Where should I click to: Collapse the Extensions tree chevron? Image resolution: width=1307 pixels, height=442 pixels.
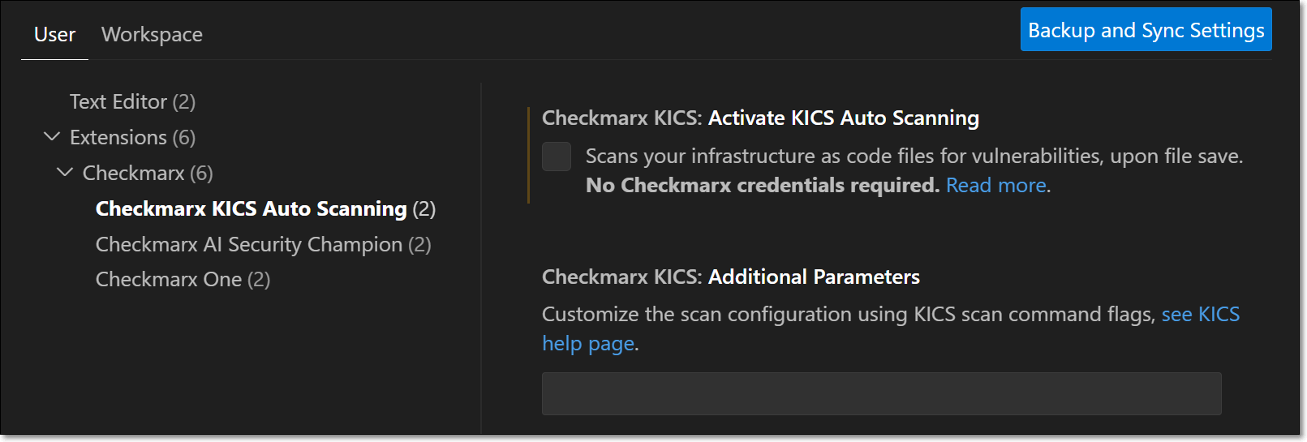click(52, 137)
